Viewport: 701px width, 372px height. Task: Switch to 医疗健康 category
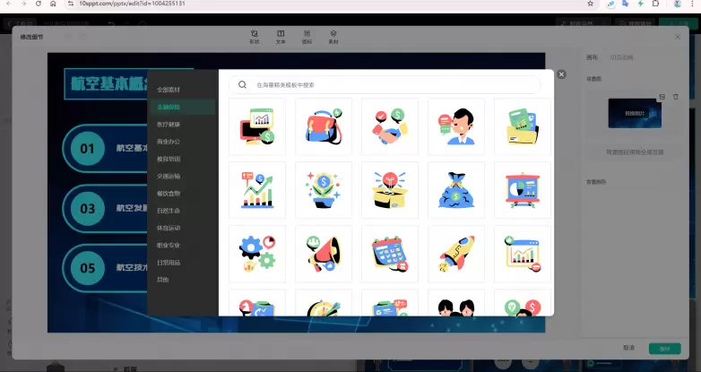[x=169, y=124]
